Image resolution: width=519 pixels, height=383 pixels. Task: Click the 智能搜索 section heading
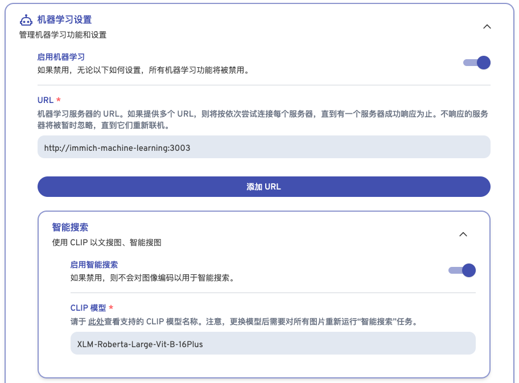(70, 227)
